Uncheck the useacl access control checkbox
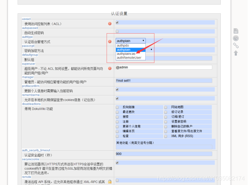Viewport: 248px width, 185px height. (x=117, y=22)
